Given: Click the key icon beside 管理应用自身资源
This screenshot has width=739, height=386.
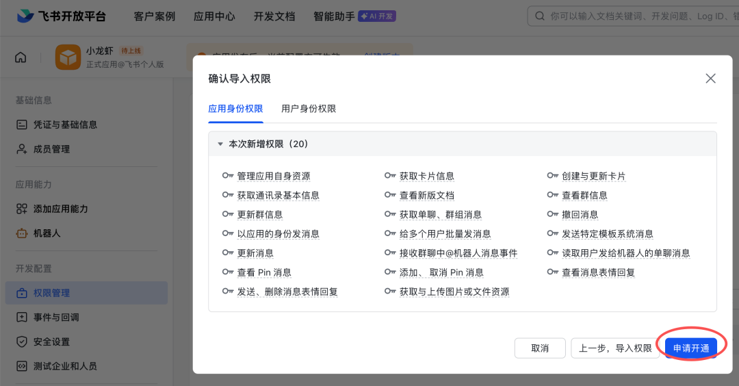Looking at the screenshot, I should click(228, 176).
